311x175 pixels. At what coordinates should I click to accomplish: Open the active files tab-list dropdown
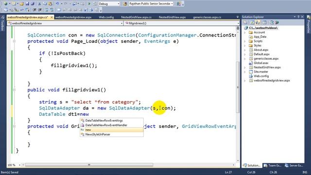[238, 17]
